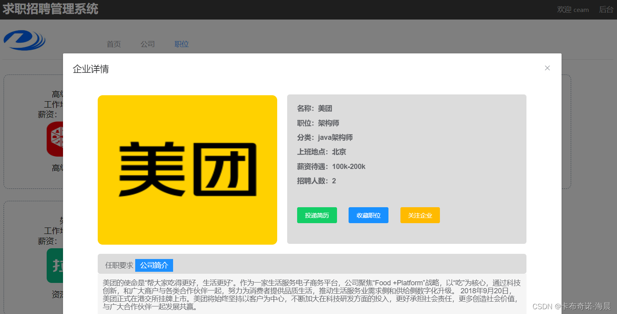The height and width of the screenshot is (314, 617).
Task: Click the 上班地点：北京 text
Action: pos(322,152)
